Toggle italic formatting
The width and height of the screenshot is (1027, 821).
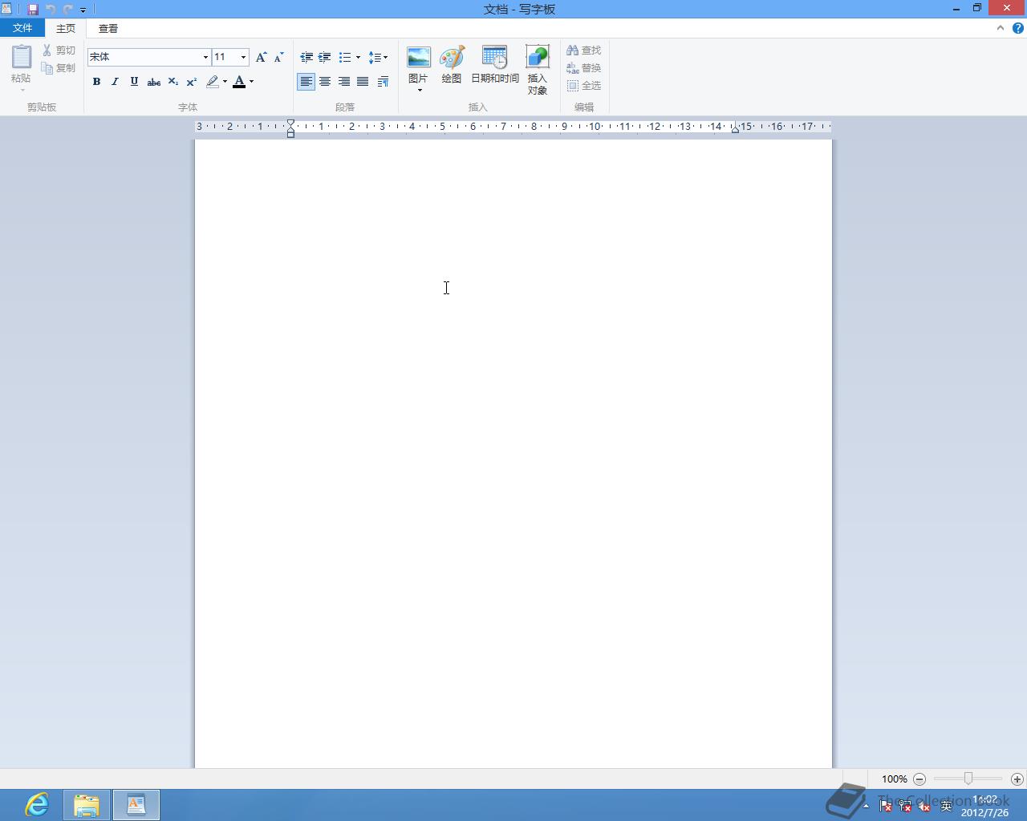pyautogui.click(x=115, y=82)
